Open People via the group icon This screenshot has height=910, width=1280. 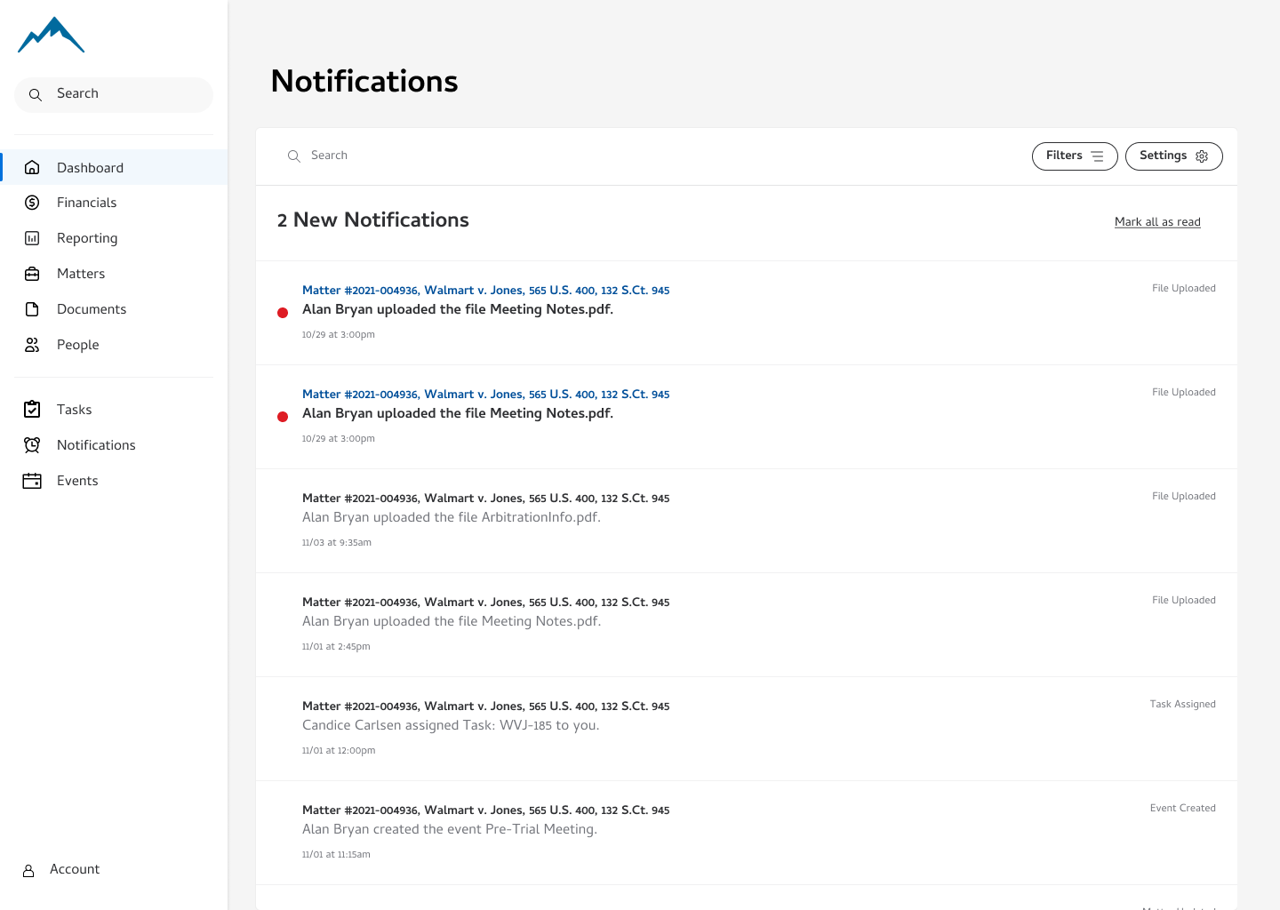point(32,345)
